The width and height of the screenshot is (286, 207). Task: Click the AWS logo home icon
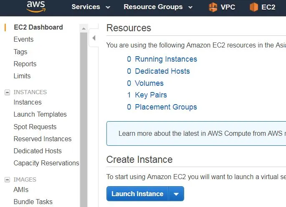[36, 7]
